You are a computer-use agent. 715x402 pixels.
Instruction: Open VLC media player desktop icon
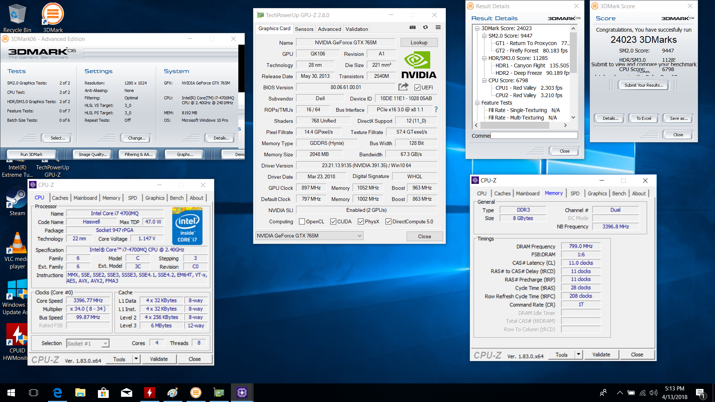point(17,250)
